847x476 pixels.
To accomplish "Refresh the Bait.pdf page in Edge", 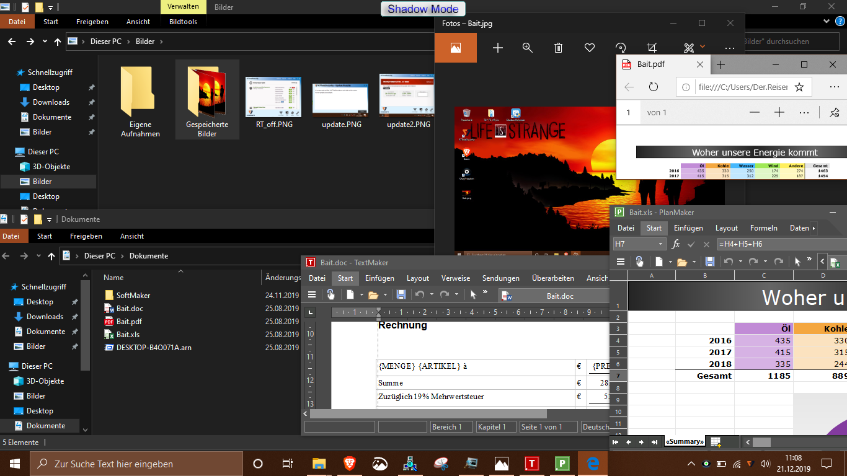I will (x=654, y=87).
